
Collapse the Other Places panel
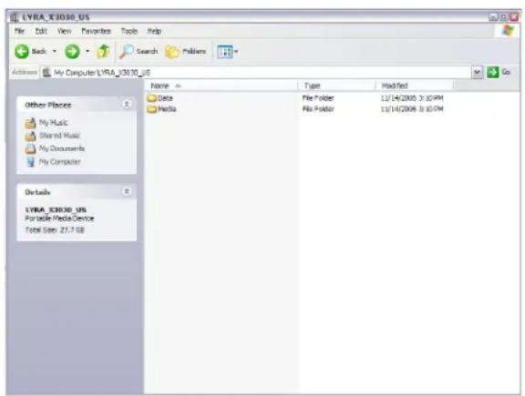click(127, 105)
